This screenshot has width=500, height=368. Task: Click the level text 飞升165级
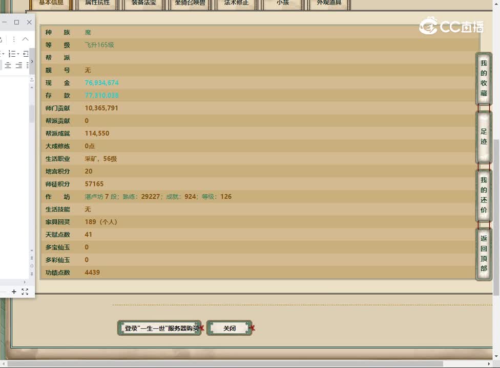click(x=99, y=45)
